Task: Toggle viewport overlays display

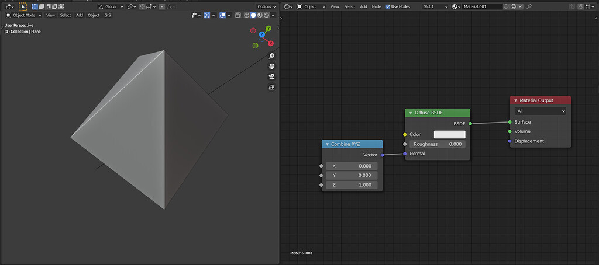Action: [x=222, y=15]
